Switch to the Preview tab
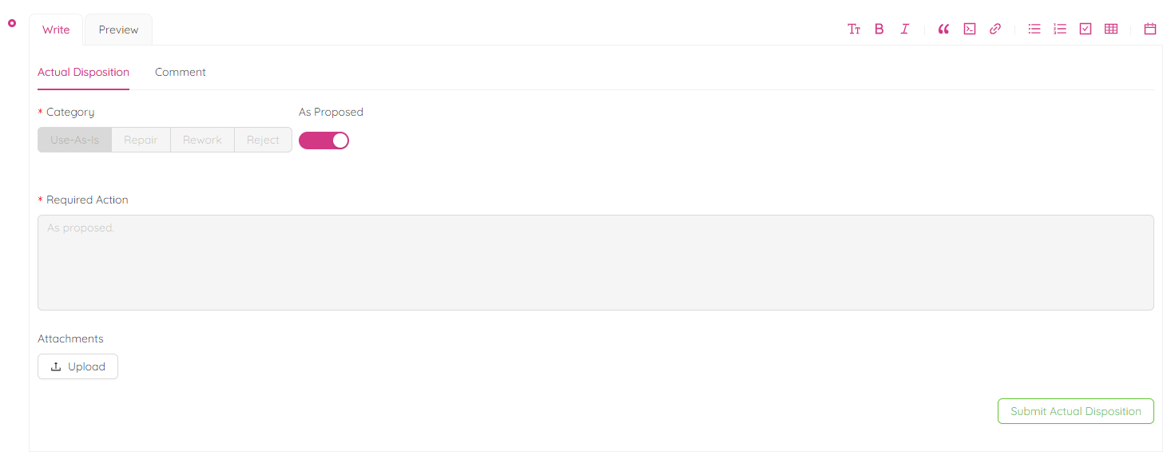The image size is (1175, 463). click(118, 30)
